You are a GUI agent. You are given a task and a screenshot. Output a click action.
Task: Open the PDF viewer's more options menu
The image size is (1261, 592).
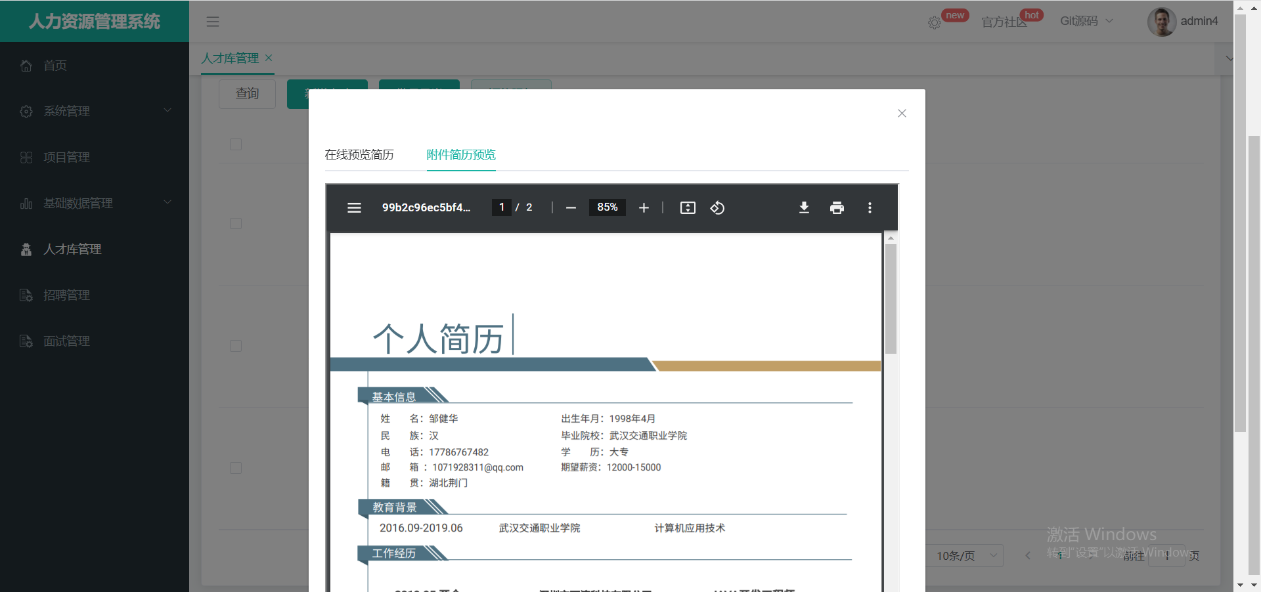click(870, 207)
